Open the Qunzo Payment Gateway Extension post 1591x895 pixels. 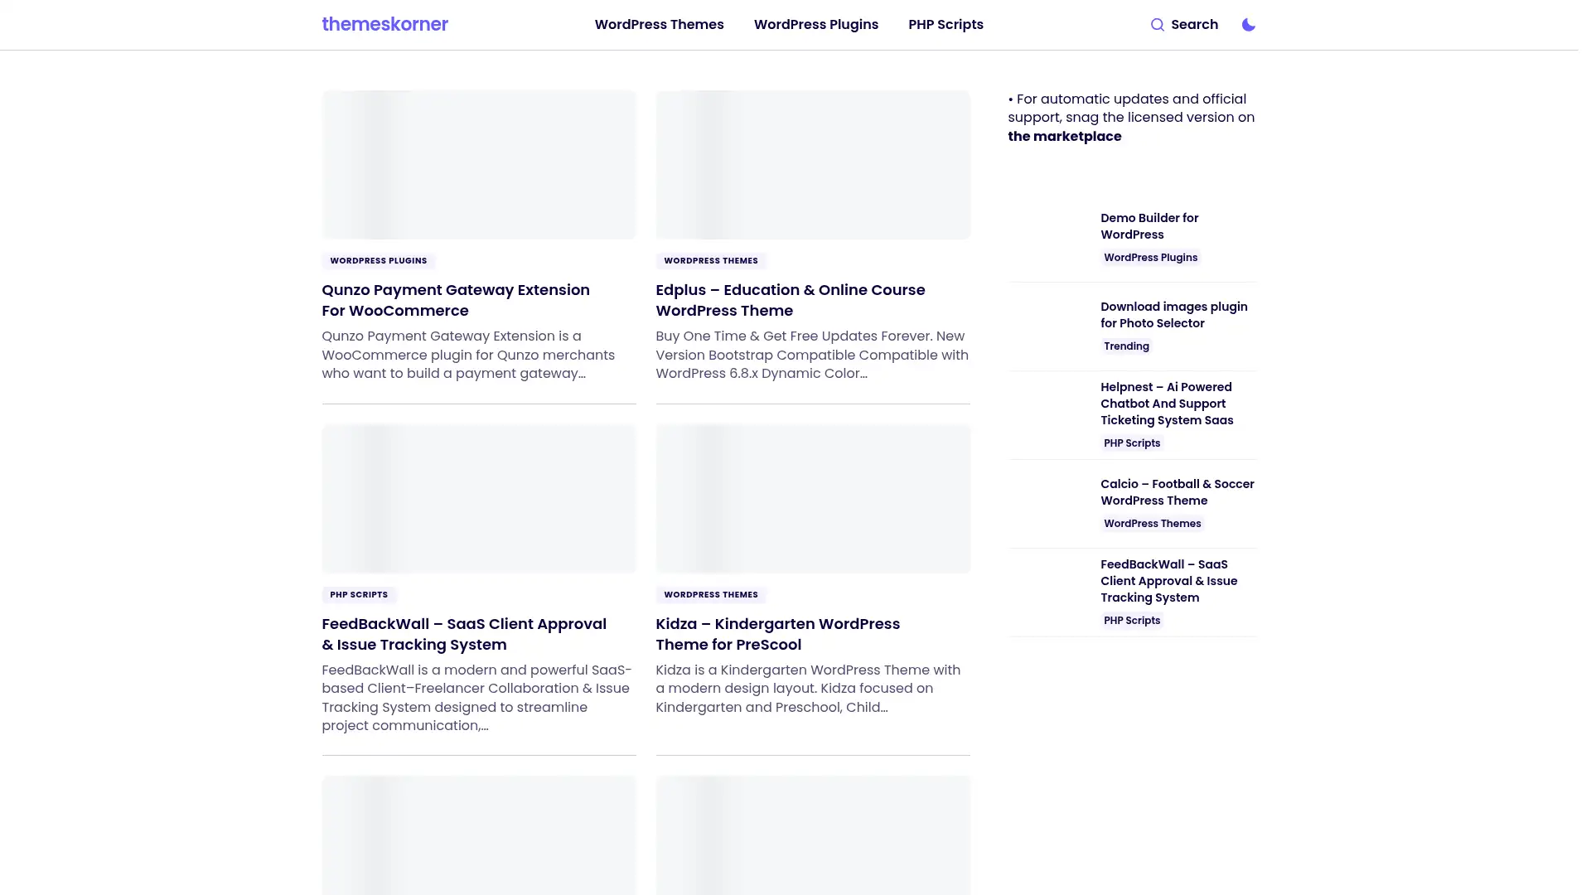455,300
